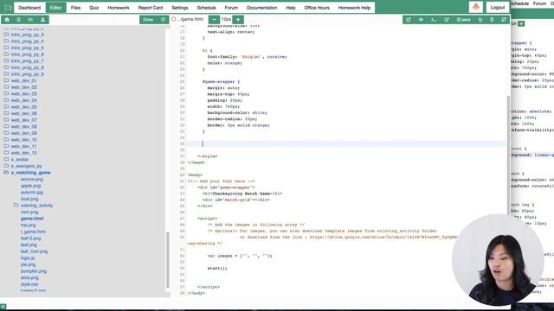This screenshot has width=554, height=311.
Task: Click the help icon beside Done
Action: pyautogui.click(x=163, y=20)
